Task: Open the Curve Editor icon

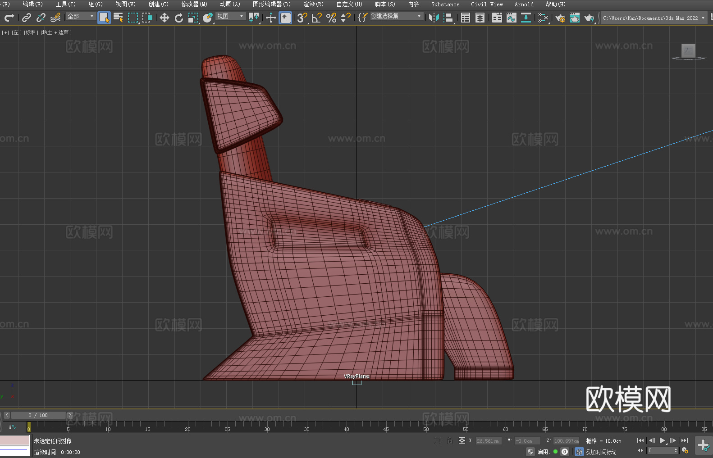Action: [x=511, y=18]
